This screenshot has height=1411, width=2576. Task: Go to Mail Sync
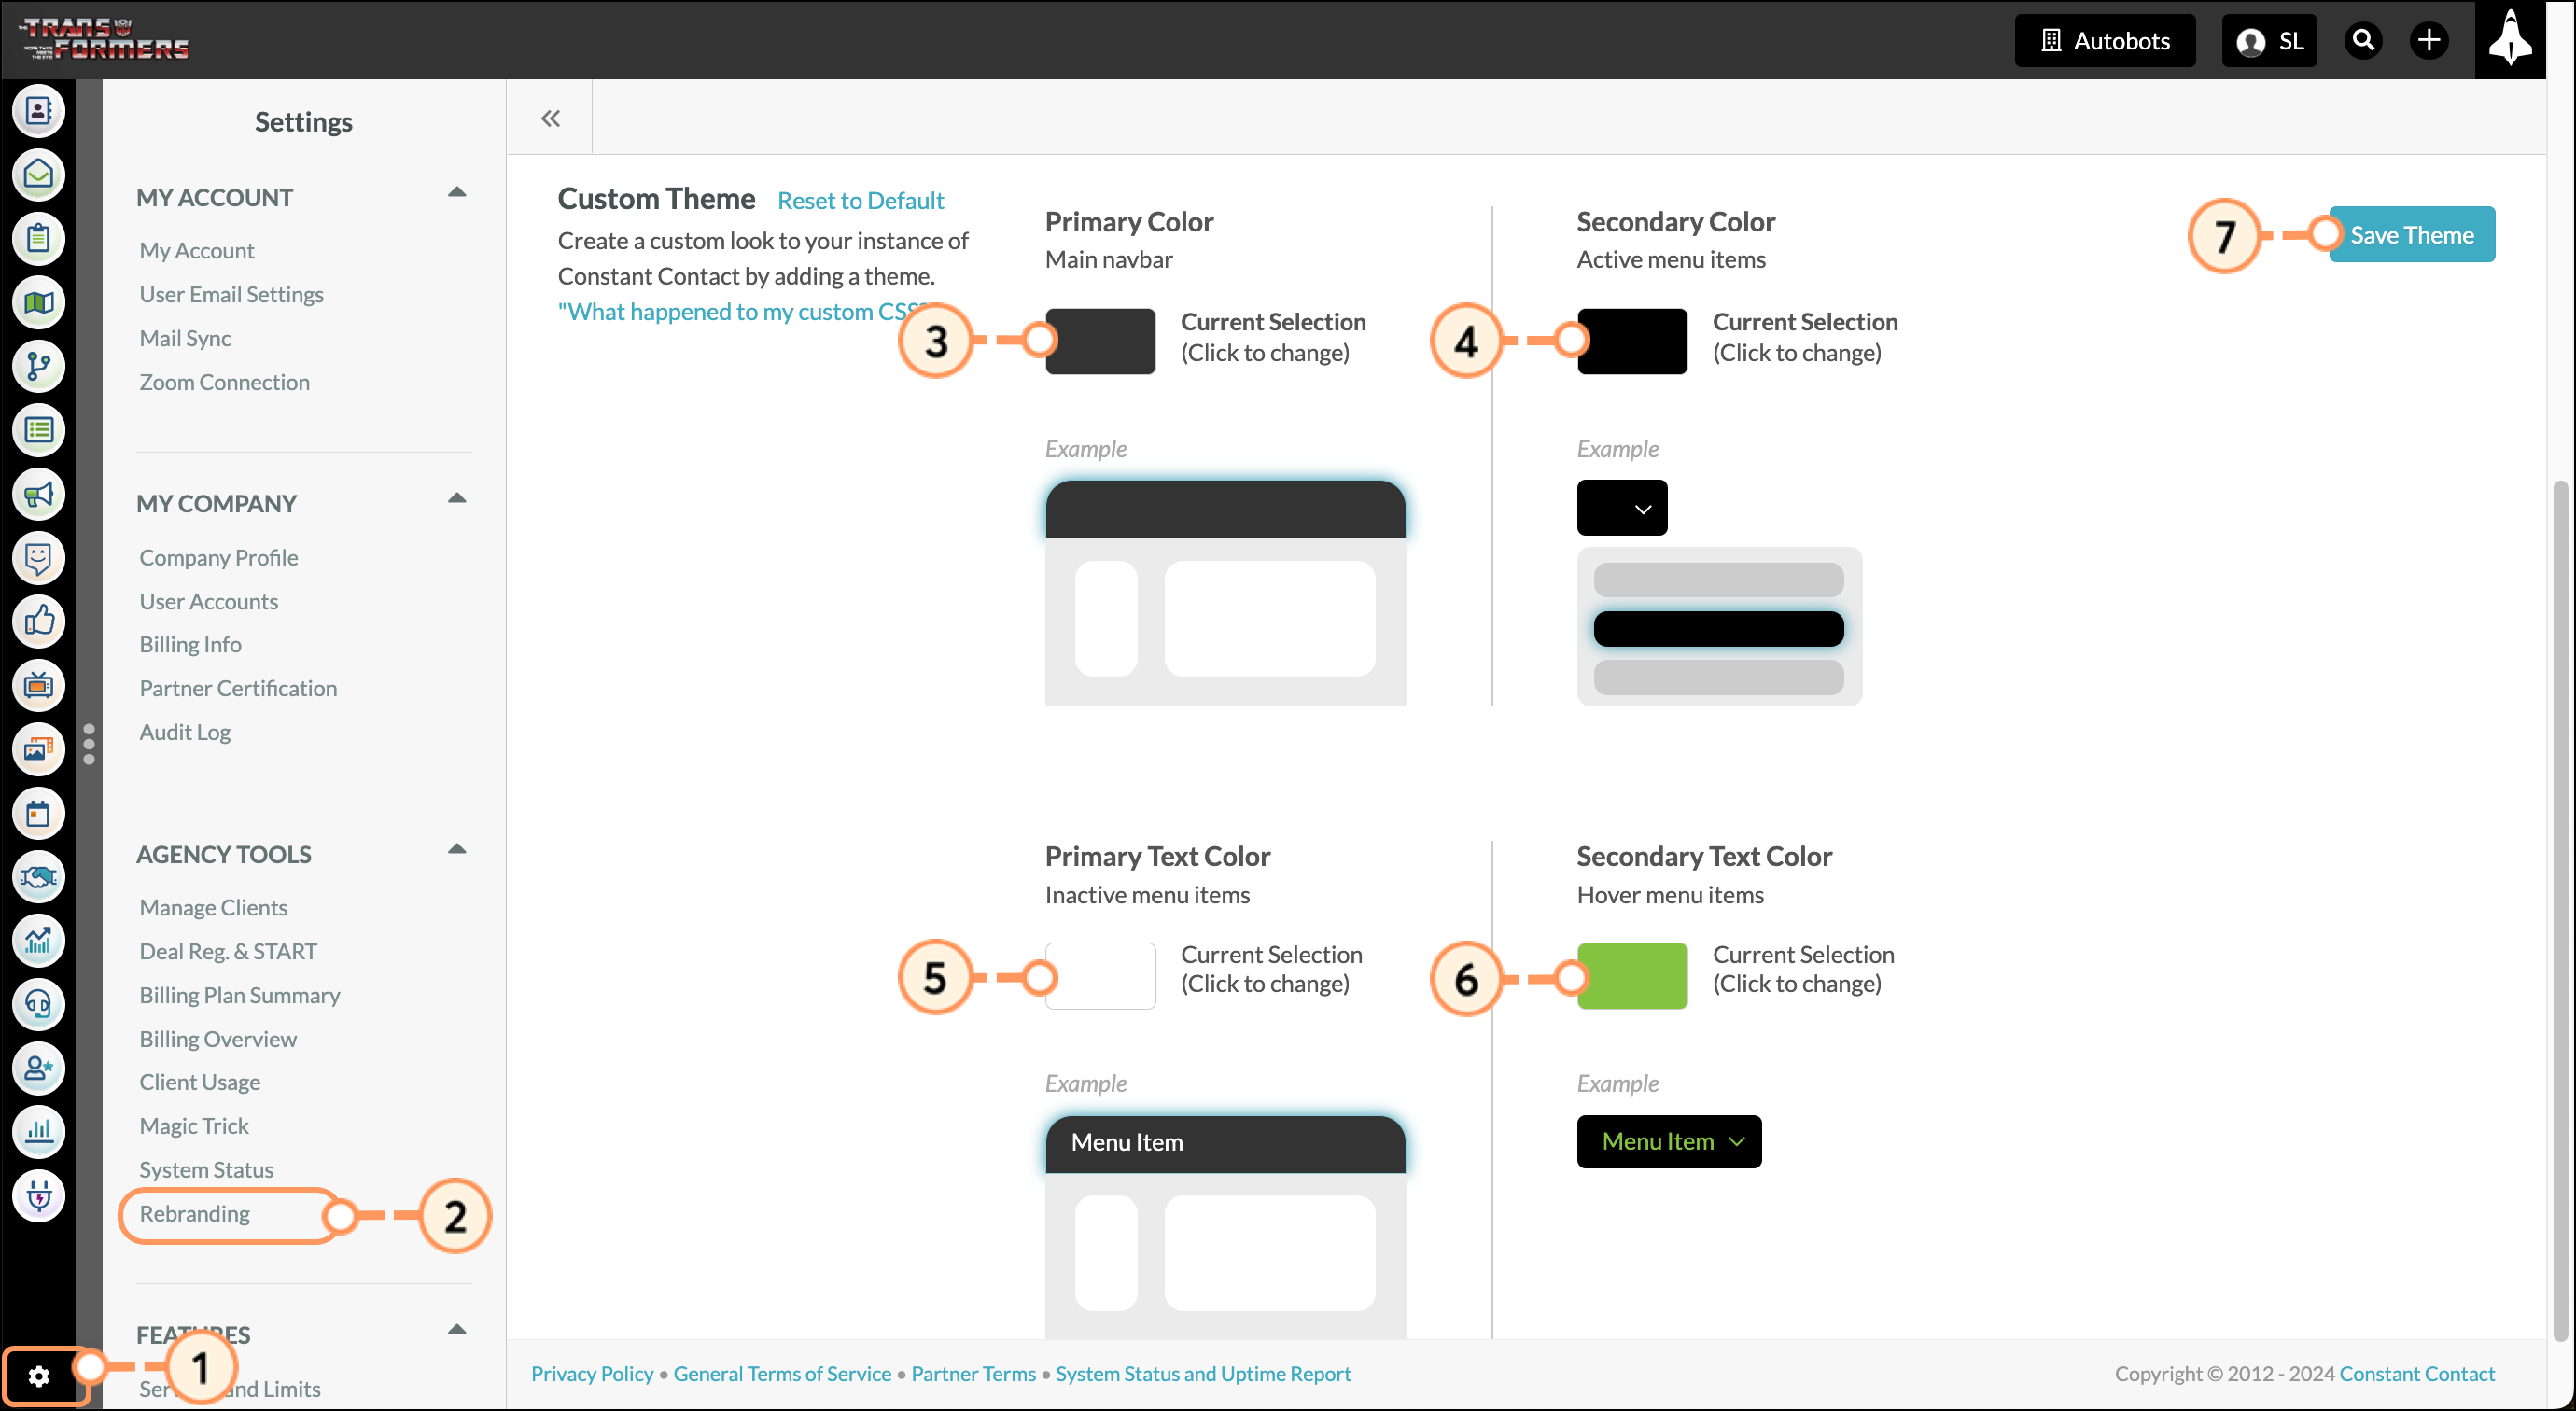tap(185, 338)
